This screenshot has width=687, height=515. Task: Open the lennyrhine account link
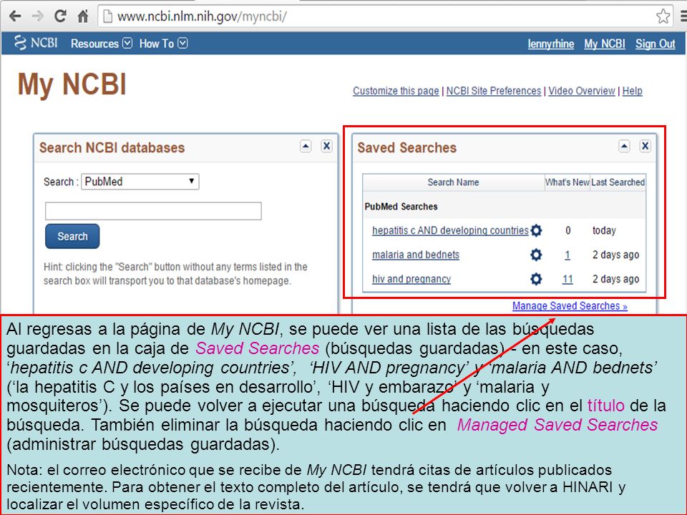click(x=551, y=44)
